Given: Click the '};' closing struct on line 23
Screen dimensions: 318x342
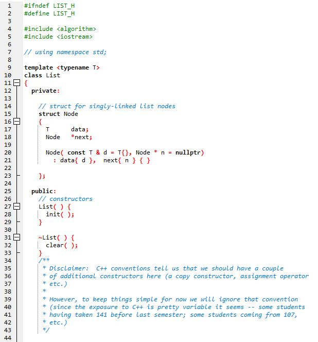Looking at the screenshot, I should [42, 176].
